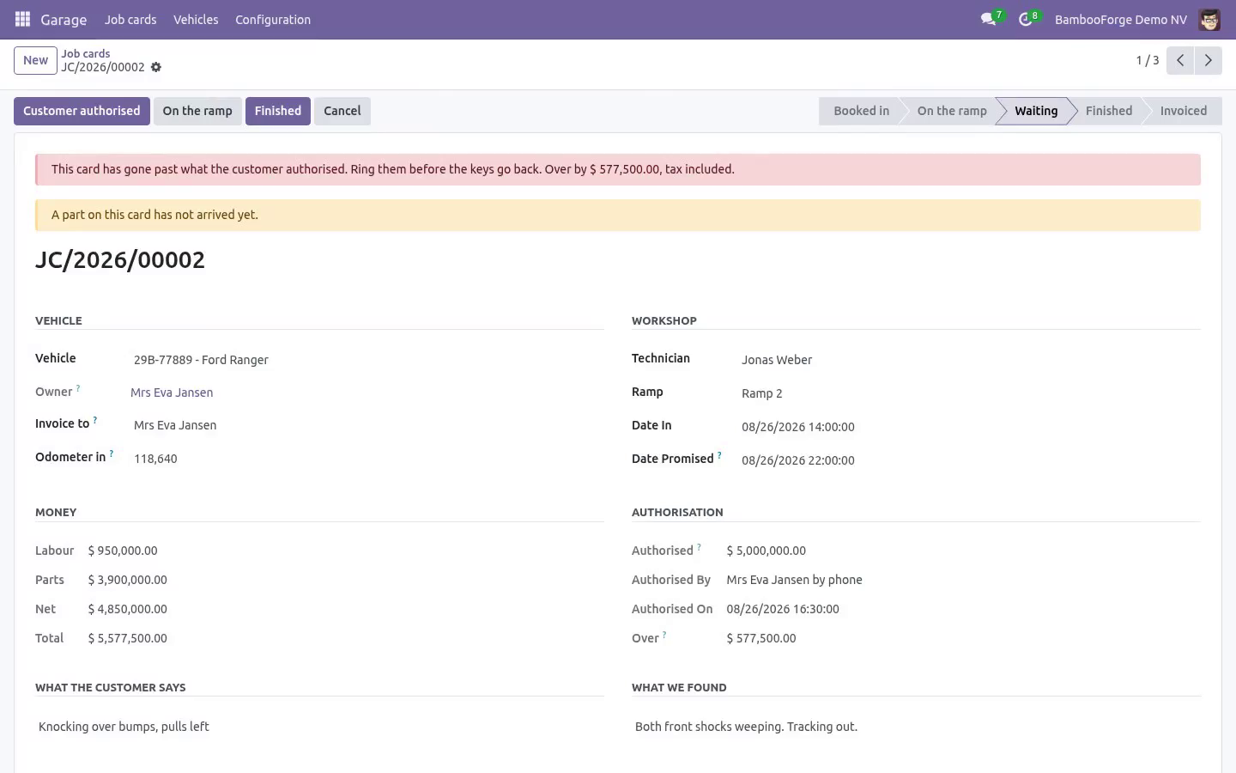Show help tooltip next to Over
Screen dimensions: 1236x773
click(x=664, y=635)
